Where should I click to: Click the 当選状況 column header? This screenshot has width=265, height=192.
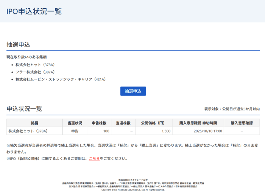click(75, 123)
